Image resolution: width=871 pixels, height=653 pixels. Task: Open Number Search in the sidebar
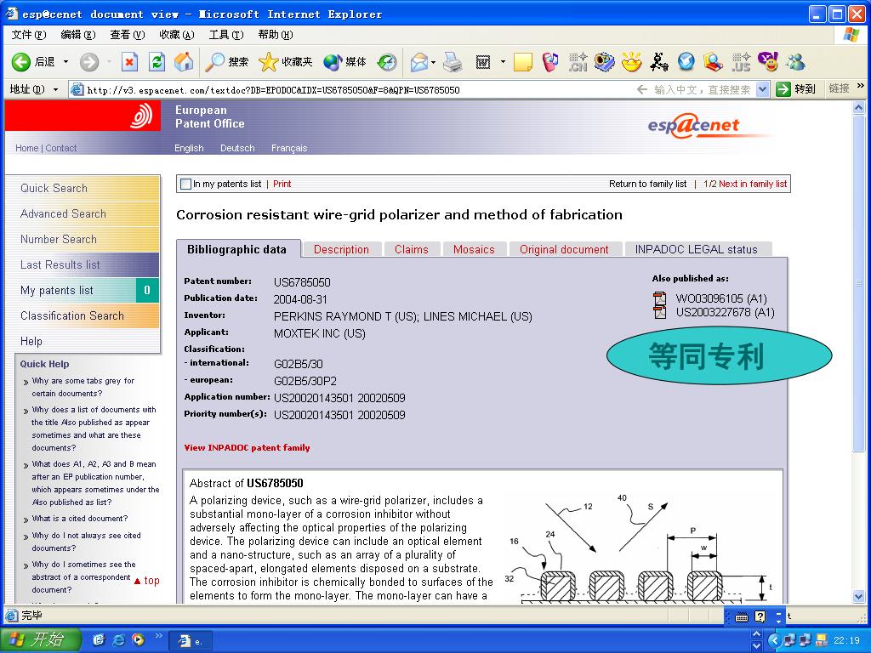(83, 239)
